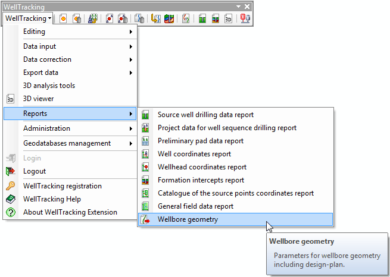Viewport: 390px width, 277px height.
Task: Select the Logout menu entry
Action: pos(70,171)
